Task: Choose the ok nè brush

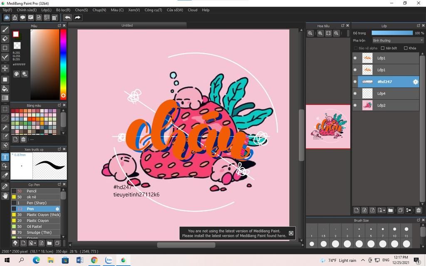Action: coord(36,197)
